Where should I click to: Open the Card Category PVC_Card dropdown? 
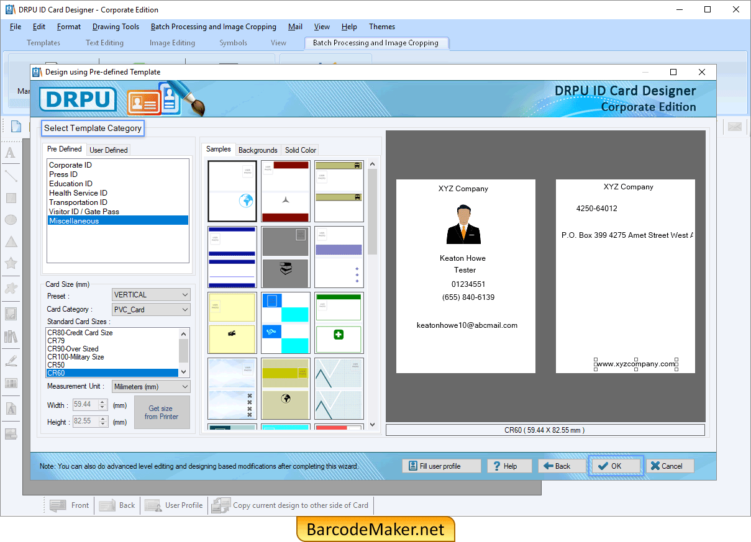point(152,309)
